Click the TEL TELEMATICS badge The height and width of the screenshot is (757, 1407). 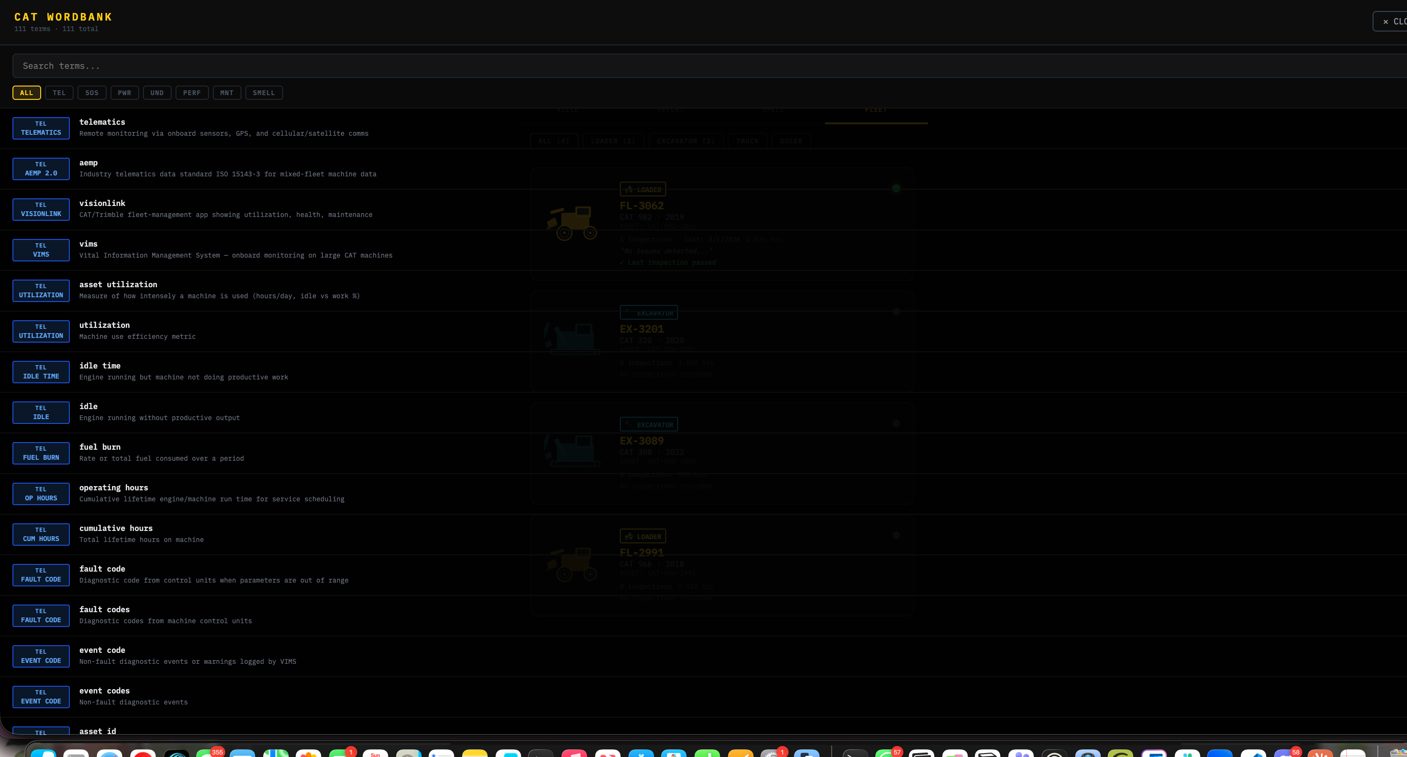[41, 128]
